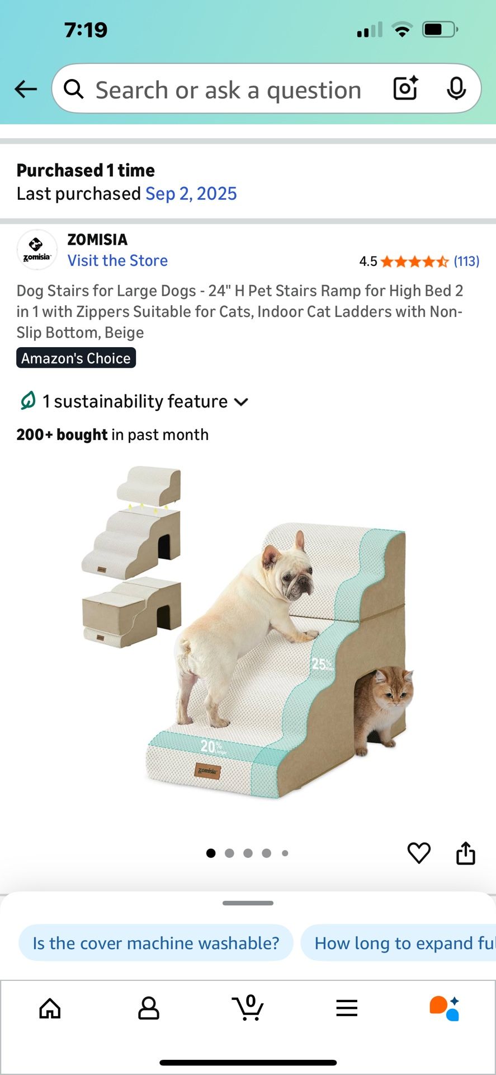This screenshot has height=1075, width=496.
Task: Tap the back arrow icon
Action: [x=26, y=89]
